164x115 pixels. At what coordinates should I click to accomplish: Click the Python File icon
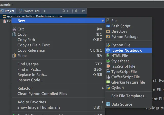pos(108,45)
